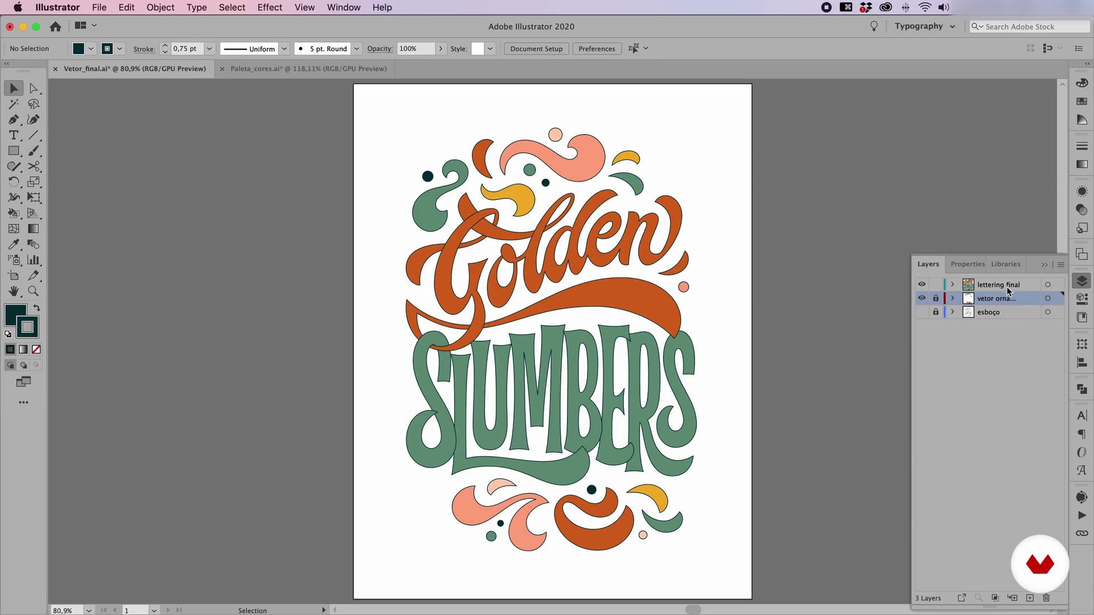Screen dimensions: 1094x615
Task: Switch to the Properties panel tab
Action: click(x=968, y=264)
